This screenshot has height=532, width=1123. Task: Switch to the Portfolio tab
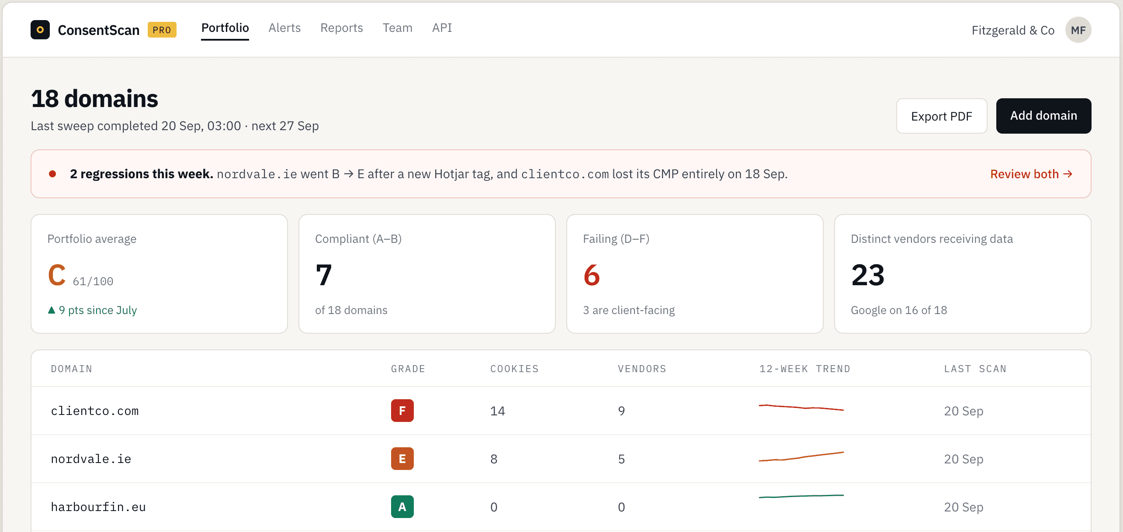tap(225, 28)
